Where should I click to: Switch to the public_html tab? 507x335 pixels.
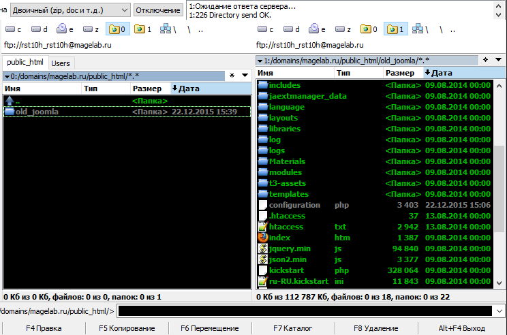click(x=25, y=63)
